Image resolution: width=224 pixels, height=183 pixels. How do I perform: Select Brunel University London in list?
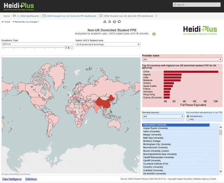(x=180, y=151)
